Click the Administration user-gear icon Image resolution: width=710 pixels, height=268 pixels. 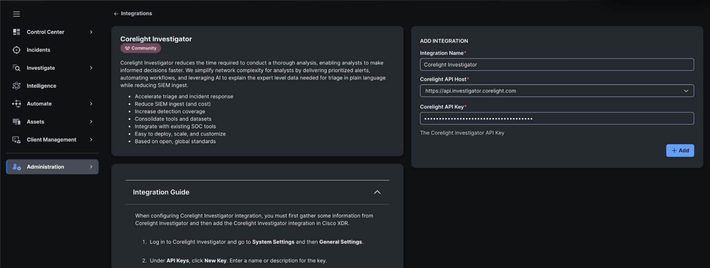coord(16,167)
